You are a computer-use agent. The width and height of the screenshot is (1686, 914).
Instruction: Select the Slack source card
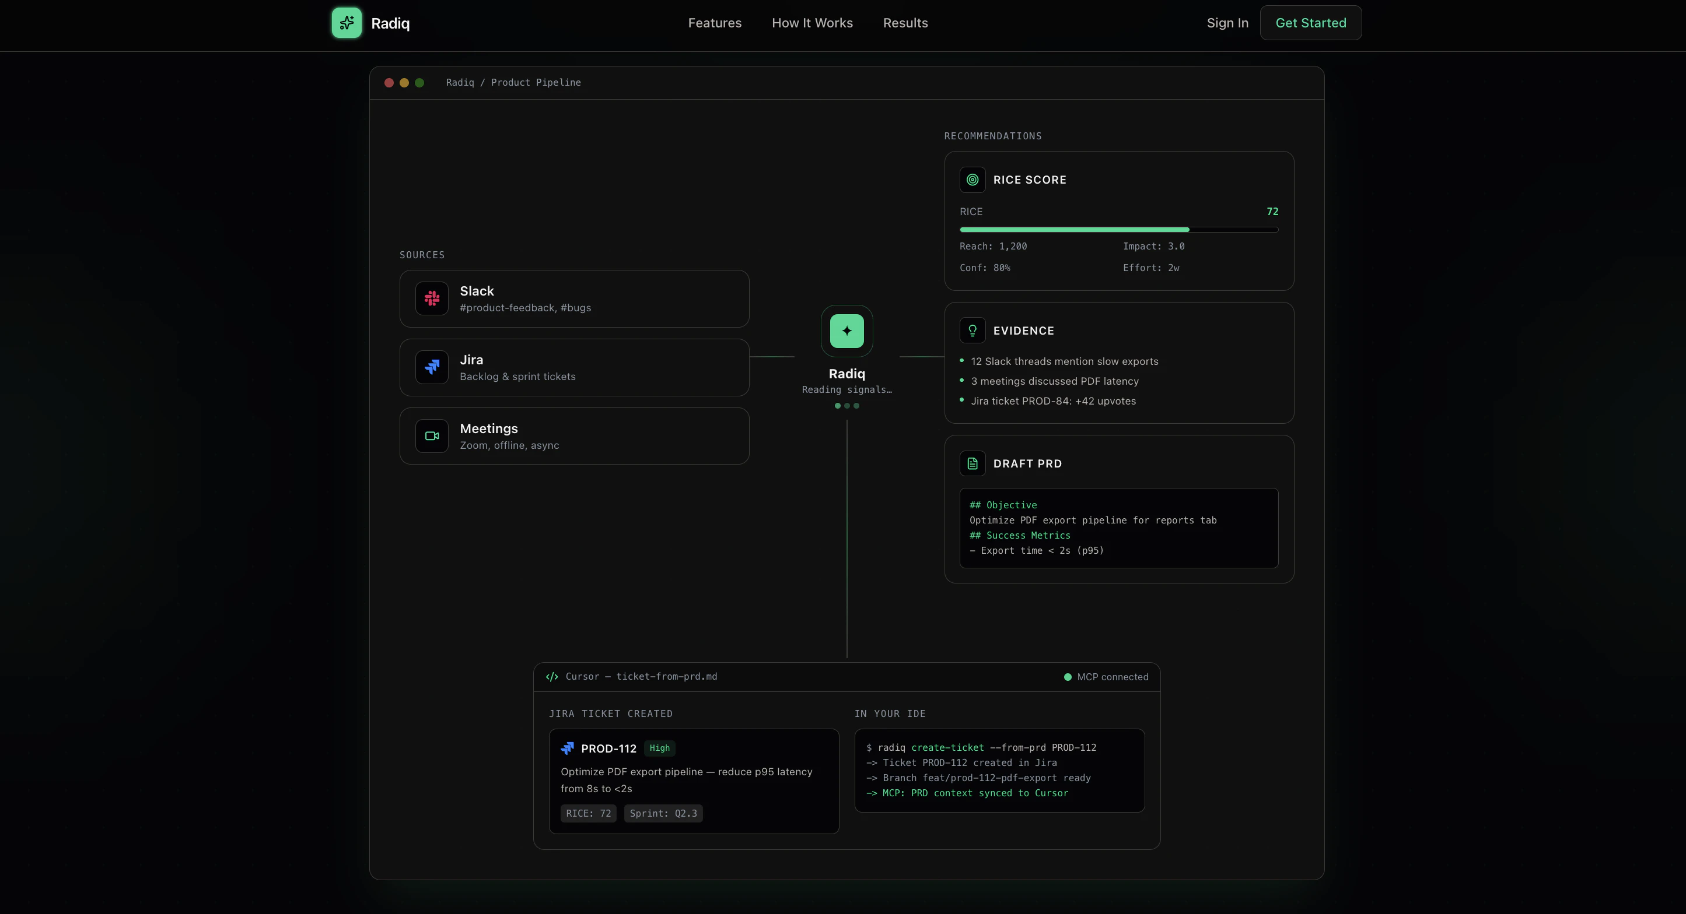point(574,299)
